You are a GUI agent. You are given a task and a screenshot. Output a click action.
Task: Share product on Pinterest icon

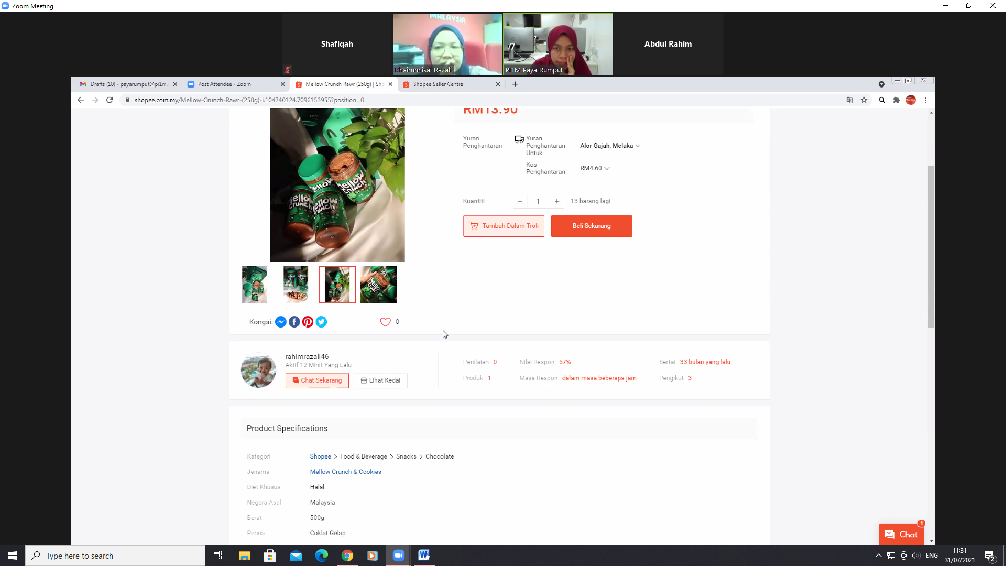coord(308,322)
